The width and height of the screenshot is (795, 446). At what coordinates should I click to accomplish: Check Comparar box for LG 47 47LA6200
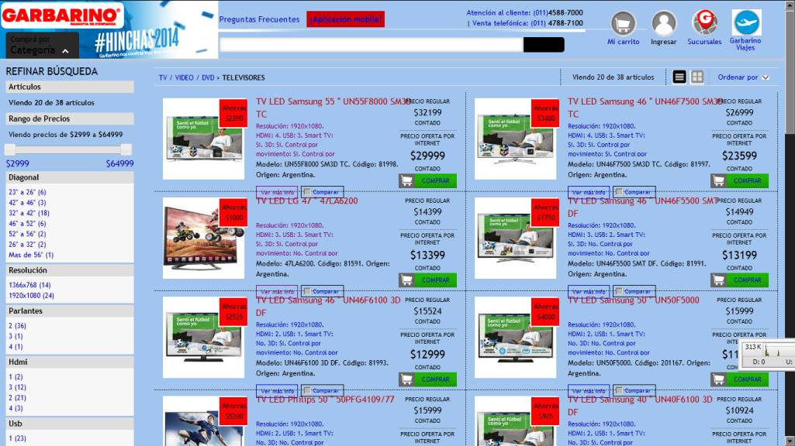point(306,291)
